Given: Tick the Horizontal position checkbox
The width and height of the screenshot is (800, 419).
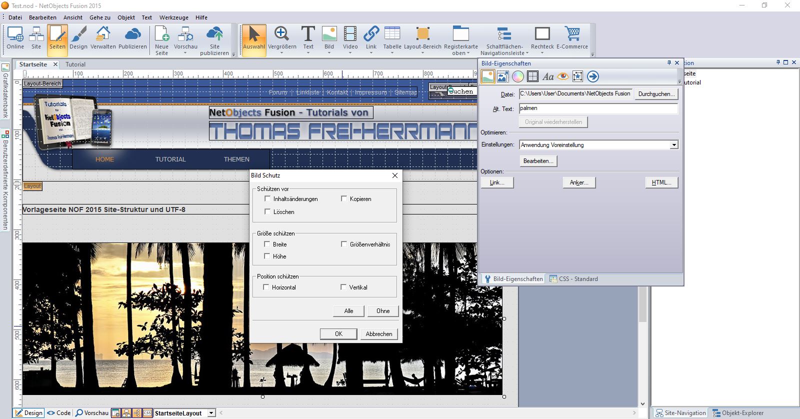Looking at the screenshot, I should point(266,287).
